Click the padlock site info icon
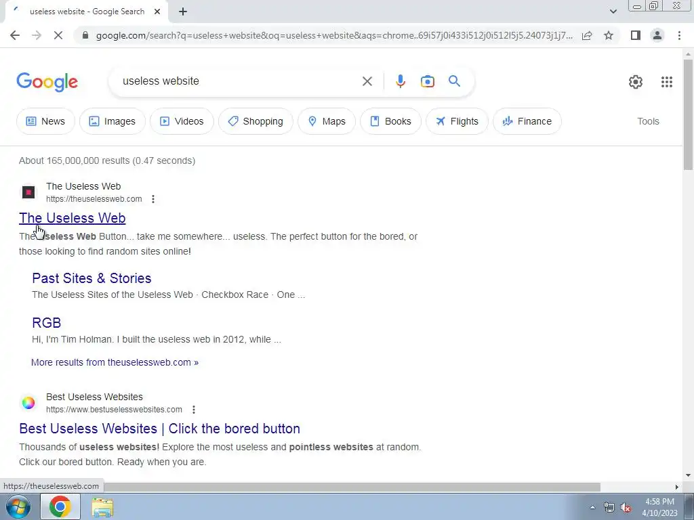Image resolution: width=694 pixels, height=520 pixels. tap(86, 35)
